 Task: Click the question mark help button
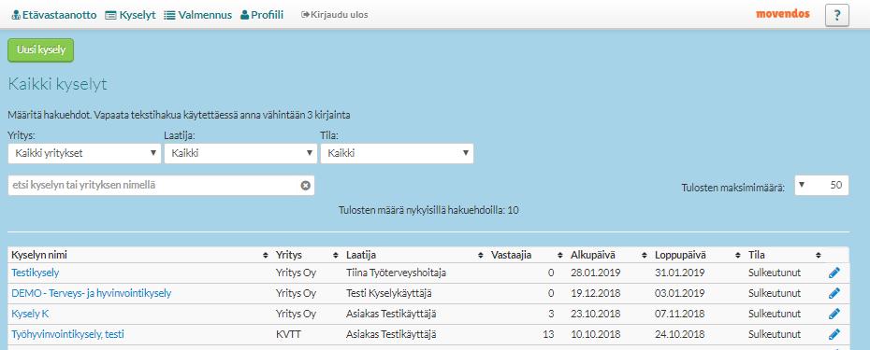pos(837,16)
